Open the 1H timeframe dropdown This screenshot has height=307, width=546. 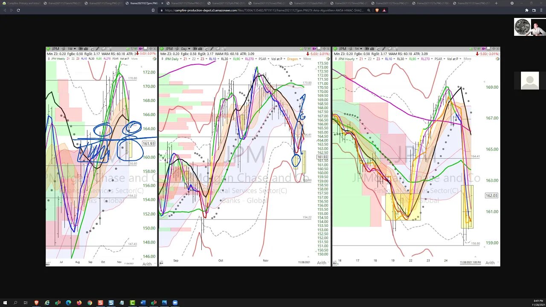pyautogui.click(x=358, y=49)
